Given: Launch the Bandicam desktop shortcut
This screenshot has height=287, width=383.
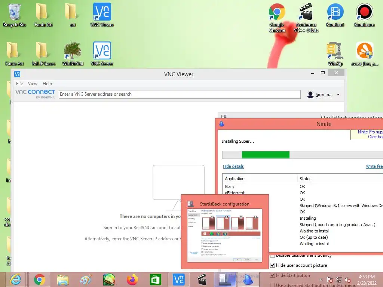Looking at the screenshot, I should pos(364,15).
